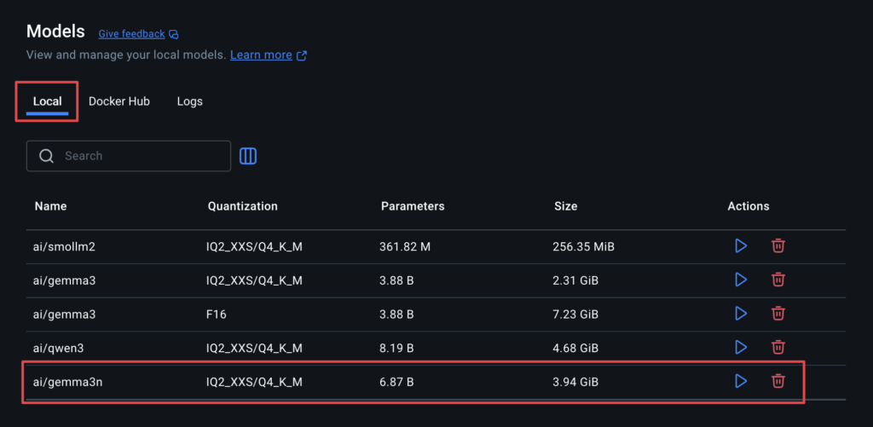Delete the ai/smollm2 model
This screenshot has width=873, height=427.
[778, 245]
